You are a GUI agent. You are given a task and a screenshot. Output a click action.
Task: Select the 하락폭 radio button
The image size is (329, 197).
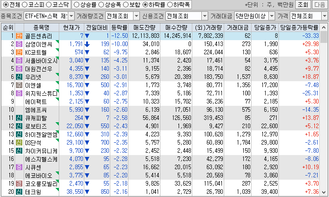point(170,5)
